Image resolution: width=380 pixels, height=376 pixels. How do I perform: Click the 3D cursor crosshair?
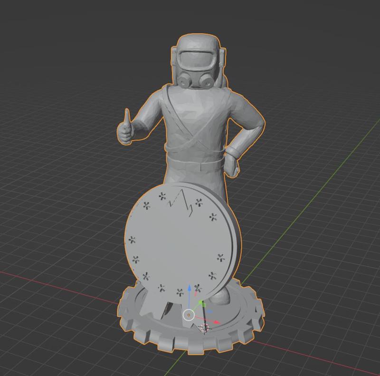pos(204,329)
